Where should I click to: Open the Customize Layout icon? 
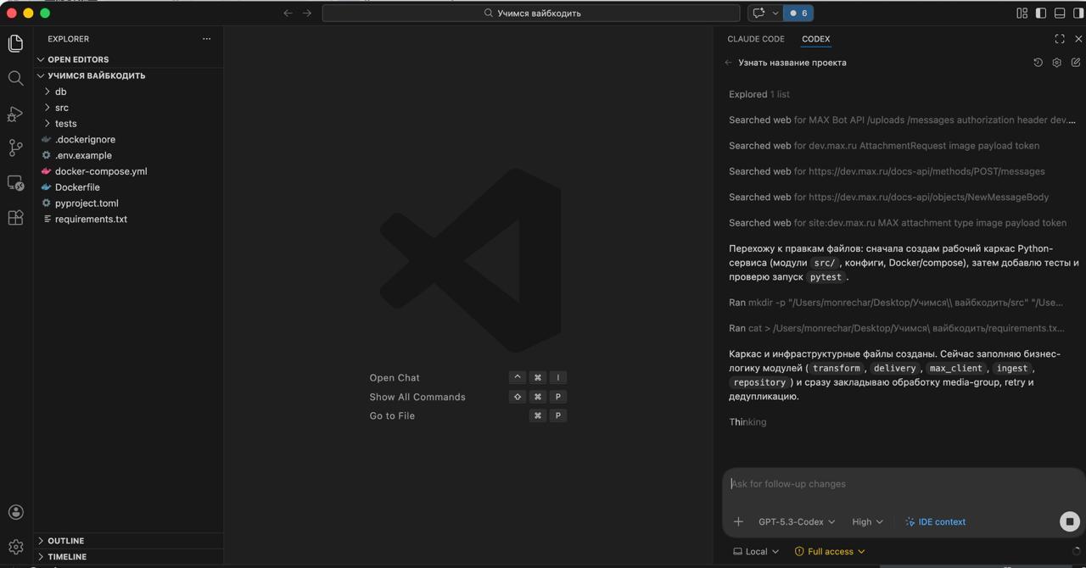click(1022, 13)
